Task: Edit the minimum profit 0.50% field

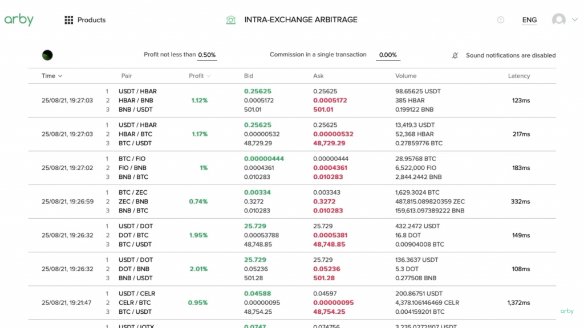Action: pos(206,55)
